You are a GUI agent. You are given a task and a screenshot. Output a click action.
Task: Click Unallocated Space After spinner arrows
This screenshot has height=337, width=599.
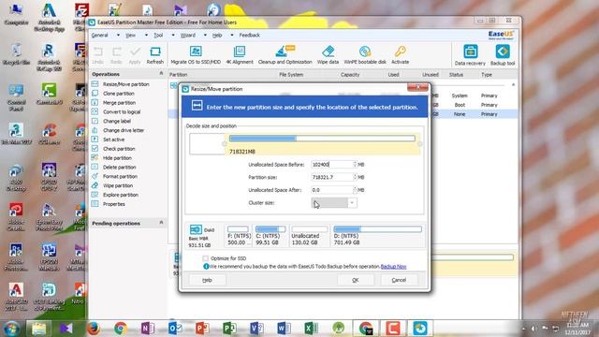click(x=355, y=190)
